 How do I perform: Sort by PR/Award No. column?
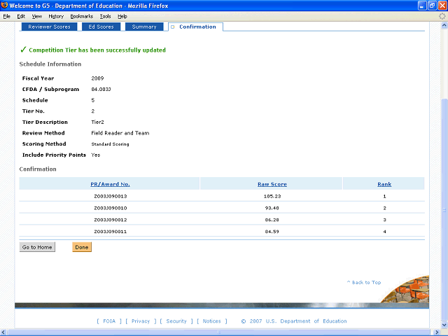[x=110, y=184]
